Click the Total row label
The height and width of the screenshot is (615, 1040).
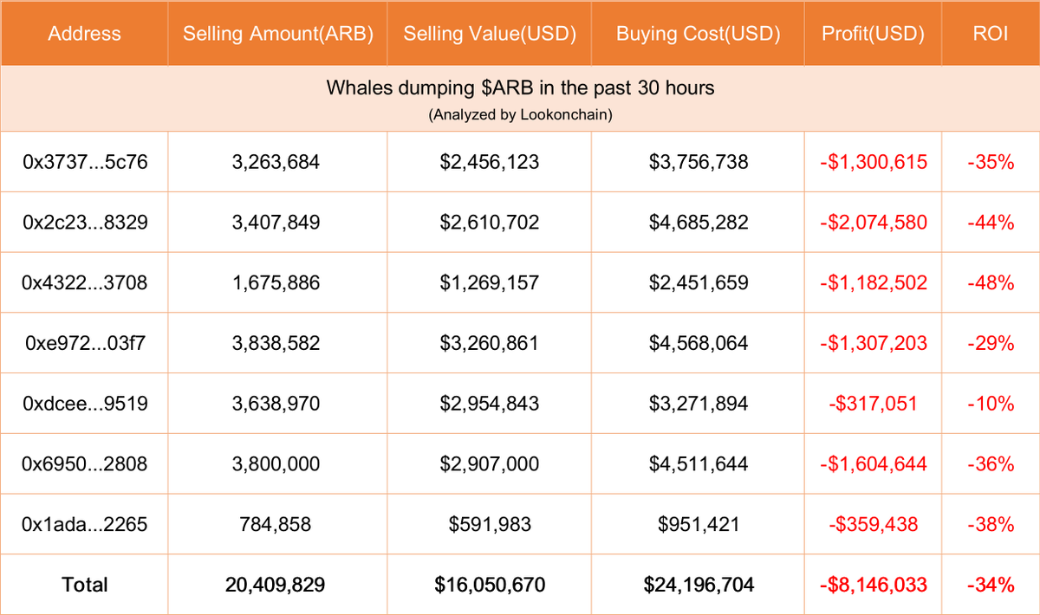point(85,585)
